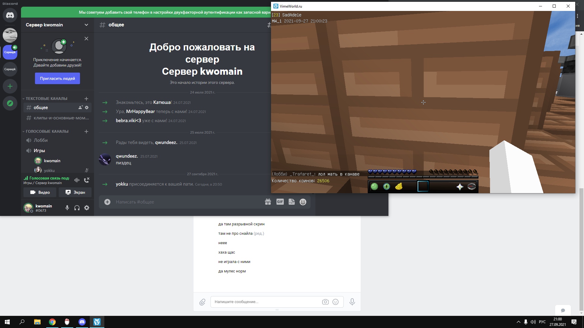
Task: Toggle Discord microphone mute
Action: [67, 208]
